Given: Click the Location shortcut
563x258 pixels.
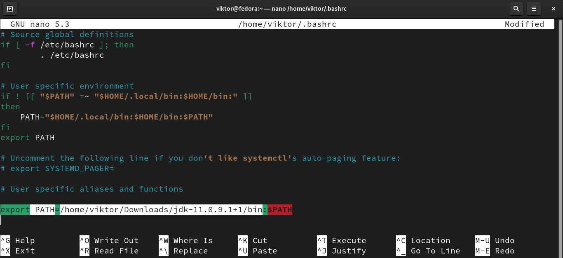Looking at the screenshot, I should click(430, 241).
